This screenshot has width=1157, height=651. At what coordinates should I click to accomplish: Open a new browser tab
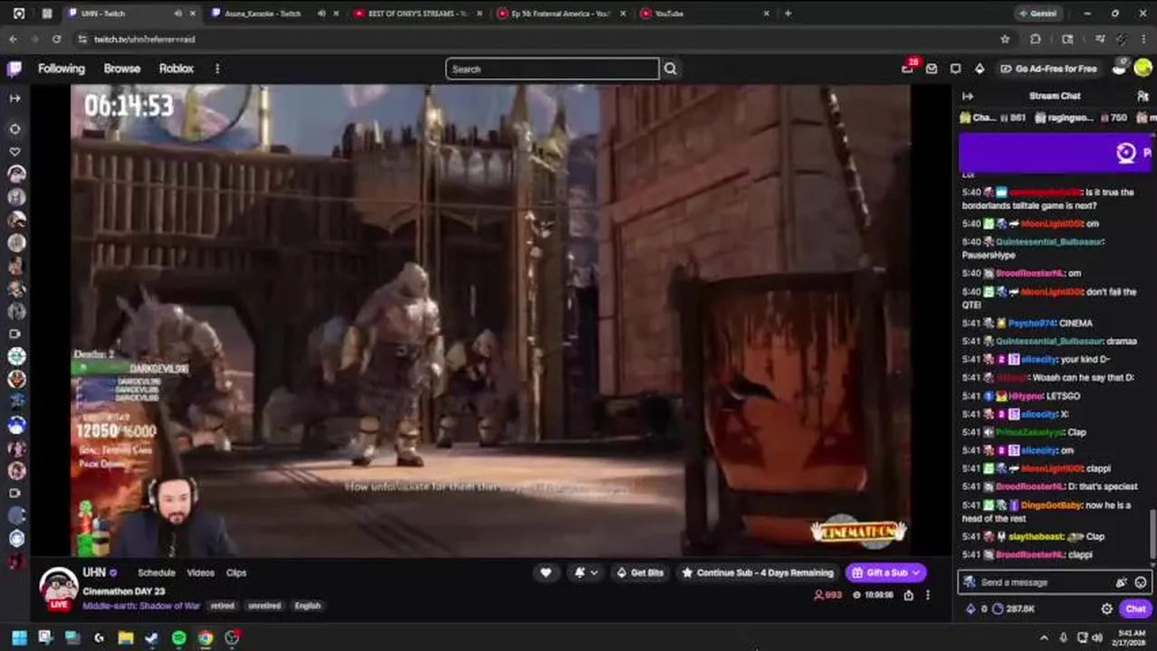pyautogui.click(x=788, y=14)
